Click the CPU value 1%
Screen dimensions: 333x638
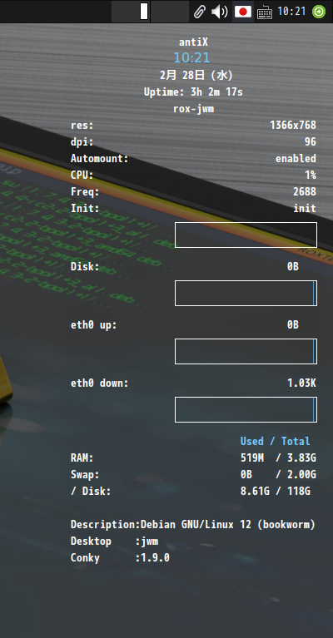311,176
